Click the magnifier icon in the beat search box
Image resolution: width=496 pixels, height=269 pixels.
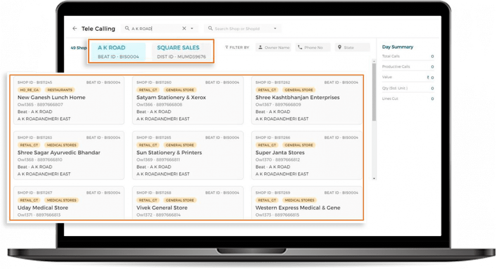[x=126, y=28]
